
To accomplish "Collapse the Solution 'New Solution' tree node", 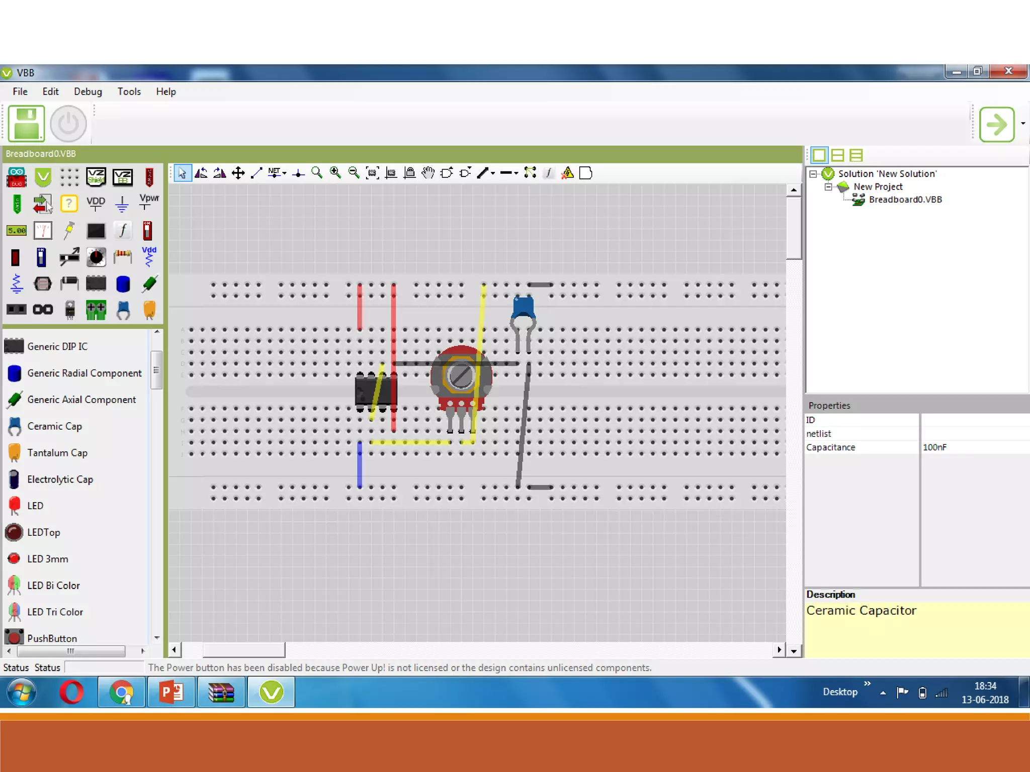I will pyautogui.click(x=813, y=174).
